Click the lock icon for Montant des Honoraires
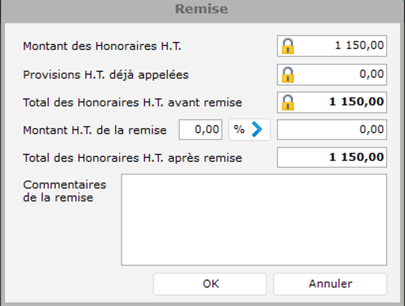This screenshot has height=306, width=405. pos(288,46)
